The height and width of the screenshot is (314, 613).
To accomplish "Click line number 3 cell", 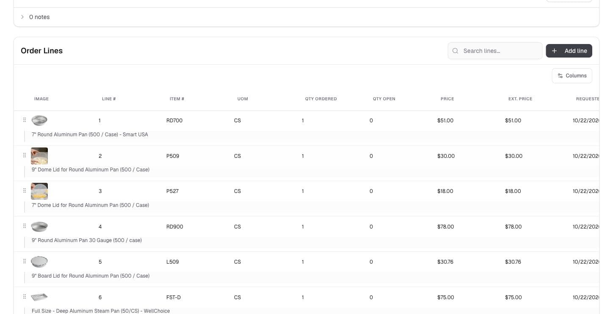I will tap(100, 191).
